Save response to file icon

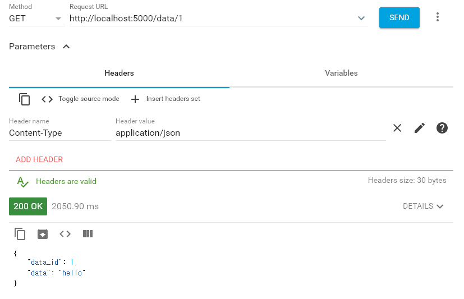coord(43,233)
